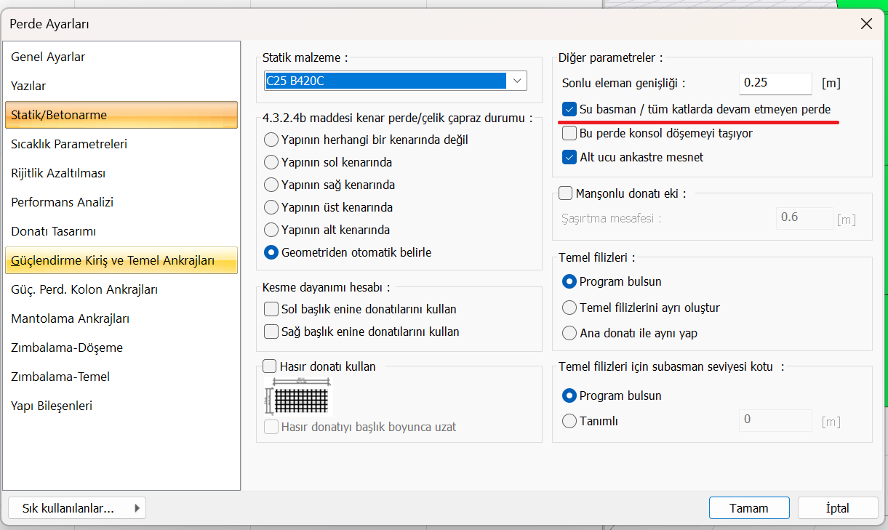This screenshot has width=888, height=530.
Task: Toggle Su basman devam etmeyen perde checkbox
Action: pos(569,109)
